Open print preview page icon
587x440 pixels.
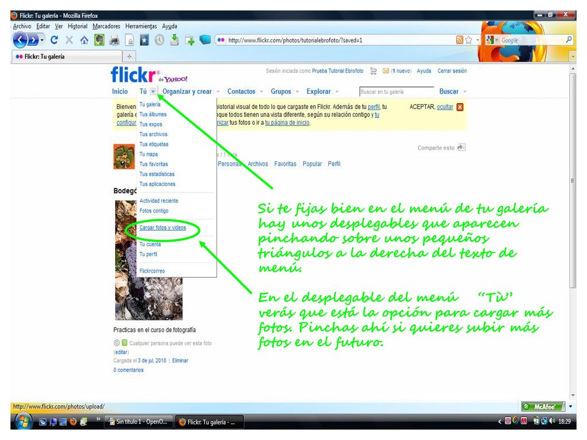tap(130, 40)
